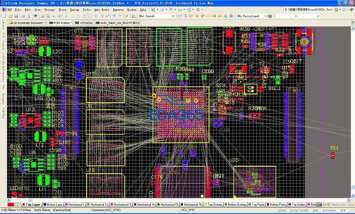Open the No Variations dropdown
Image resolution: width=355 pixels, height=214 pixels.
click(265, 16)
